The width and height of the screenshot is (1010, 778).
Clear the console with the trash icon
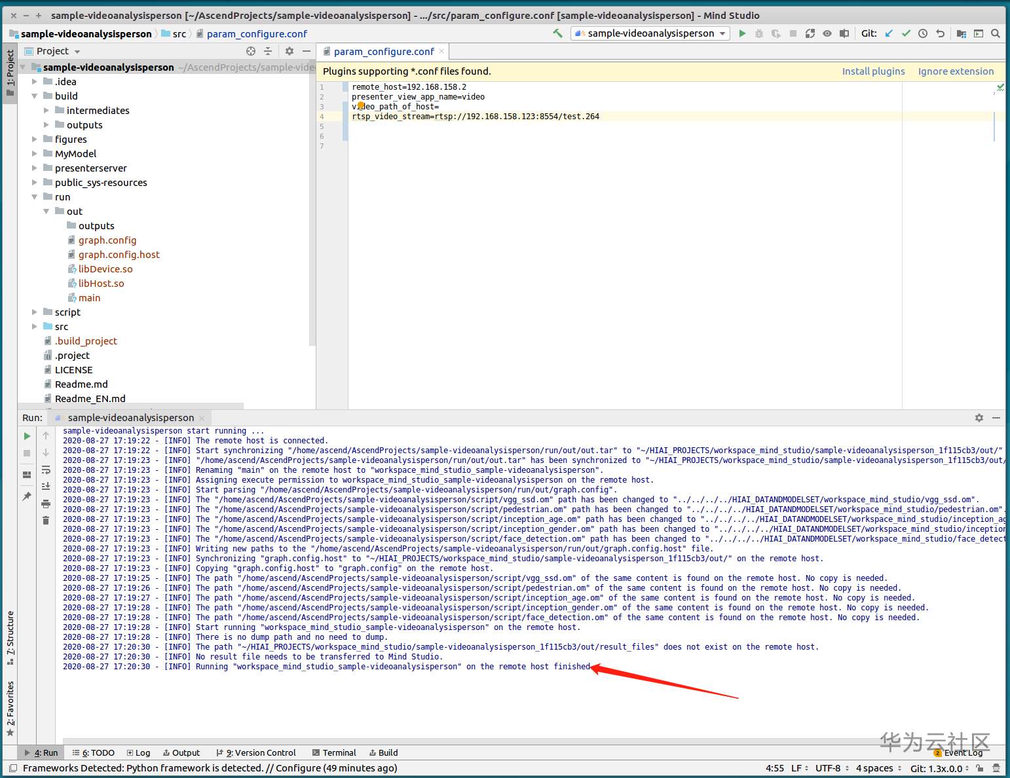coord(46,521)
